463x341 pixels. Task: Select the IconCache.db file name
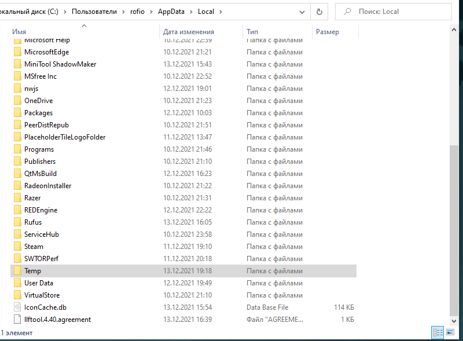click(46, 307)
